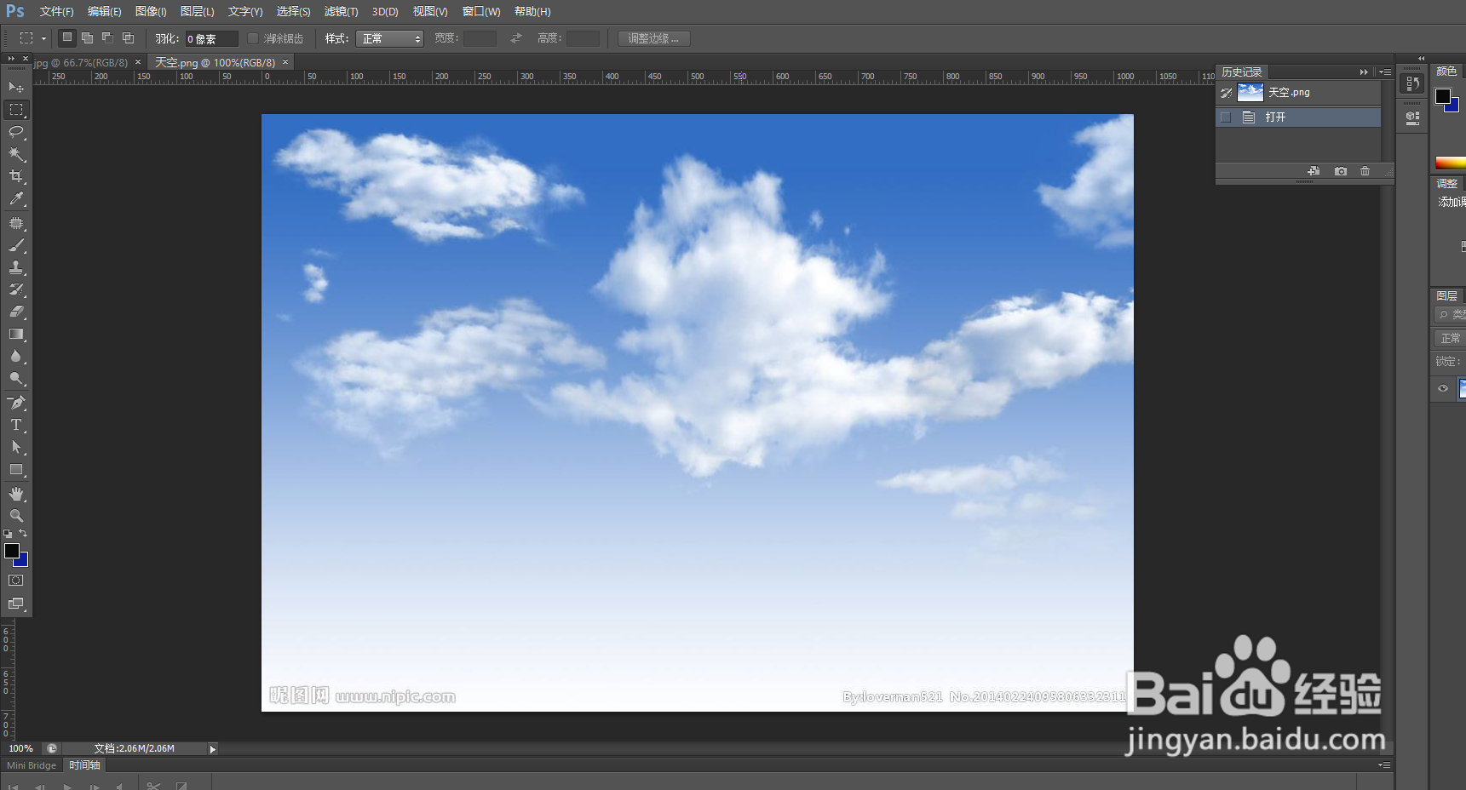This screenshot has height=790, width=1466.
Task: Switch to the 天空.png document tab
Action: click(x=215, y=63)
